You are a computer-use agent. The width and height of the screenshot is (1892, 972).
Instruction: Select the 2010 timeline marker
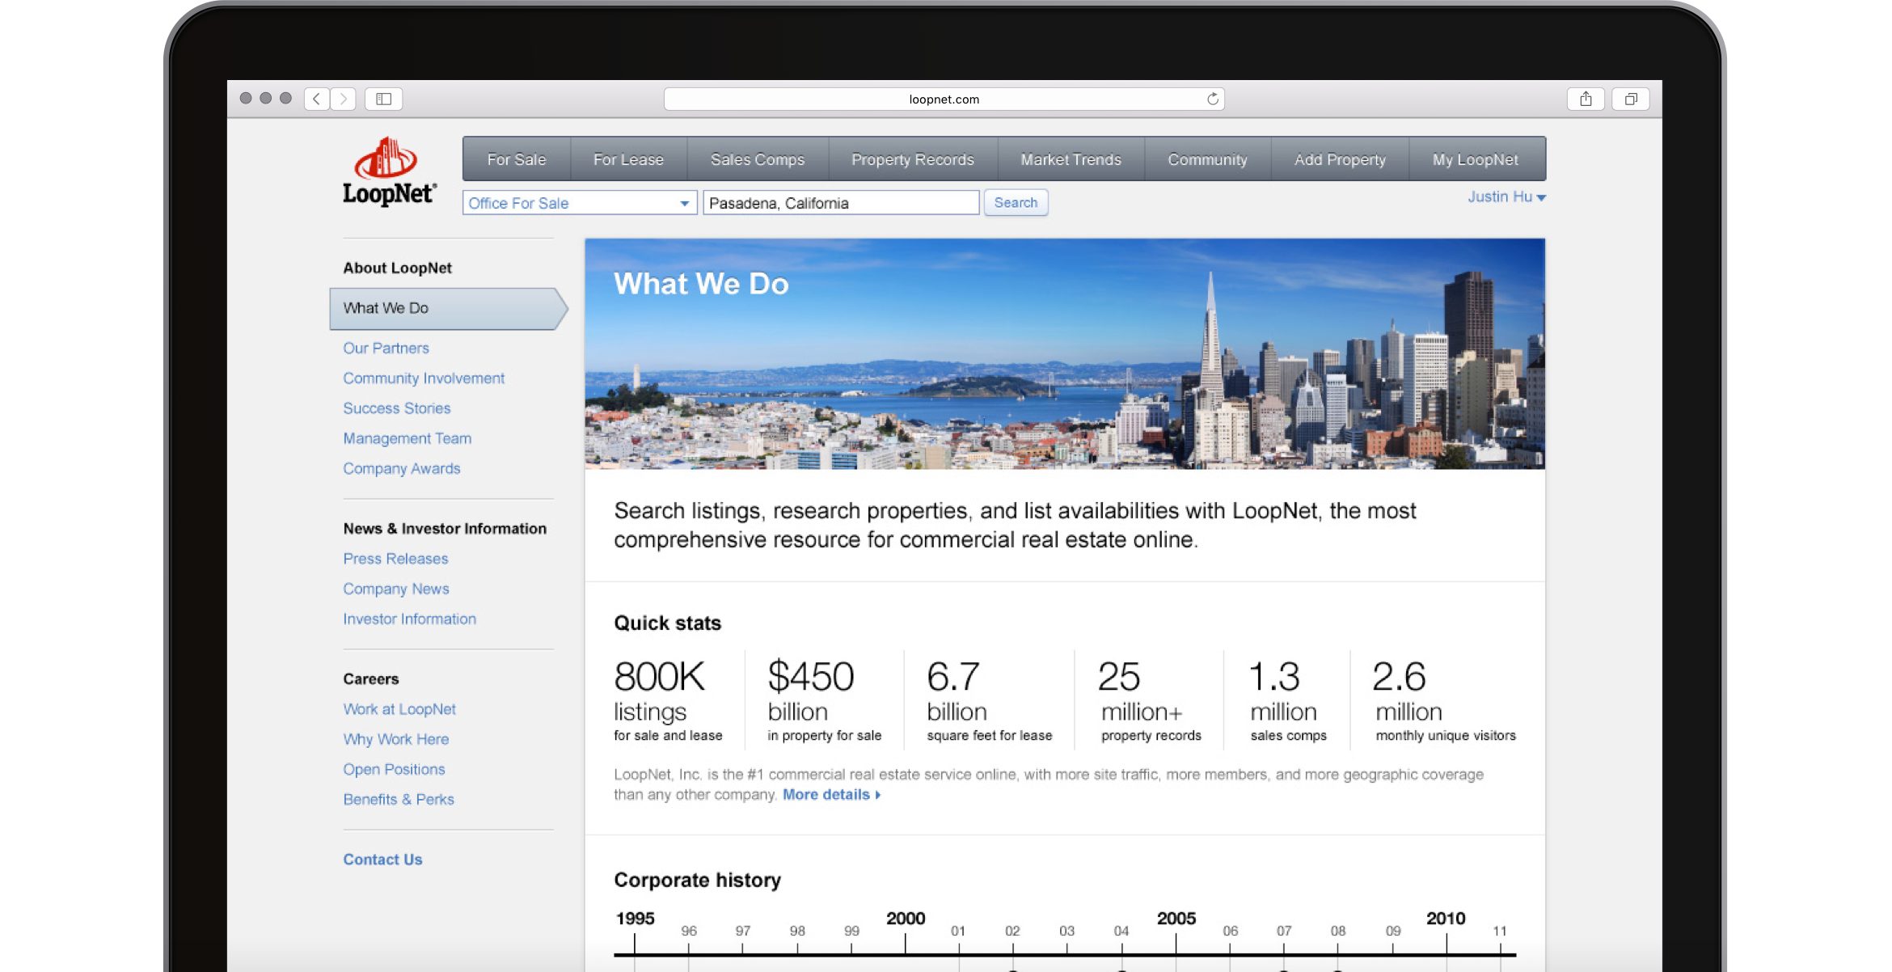(x=1446, y=918)
